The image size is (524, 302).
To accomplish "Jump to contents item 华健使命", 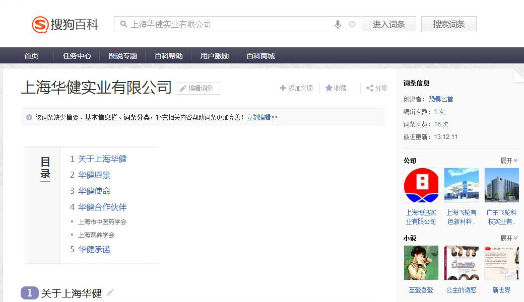I will click(x=94, y=191).
